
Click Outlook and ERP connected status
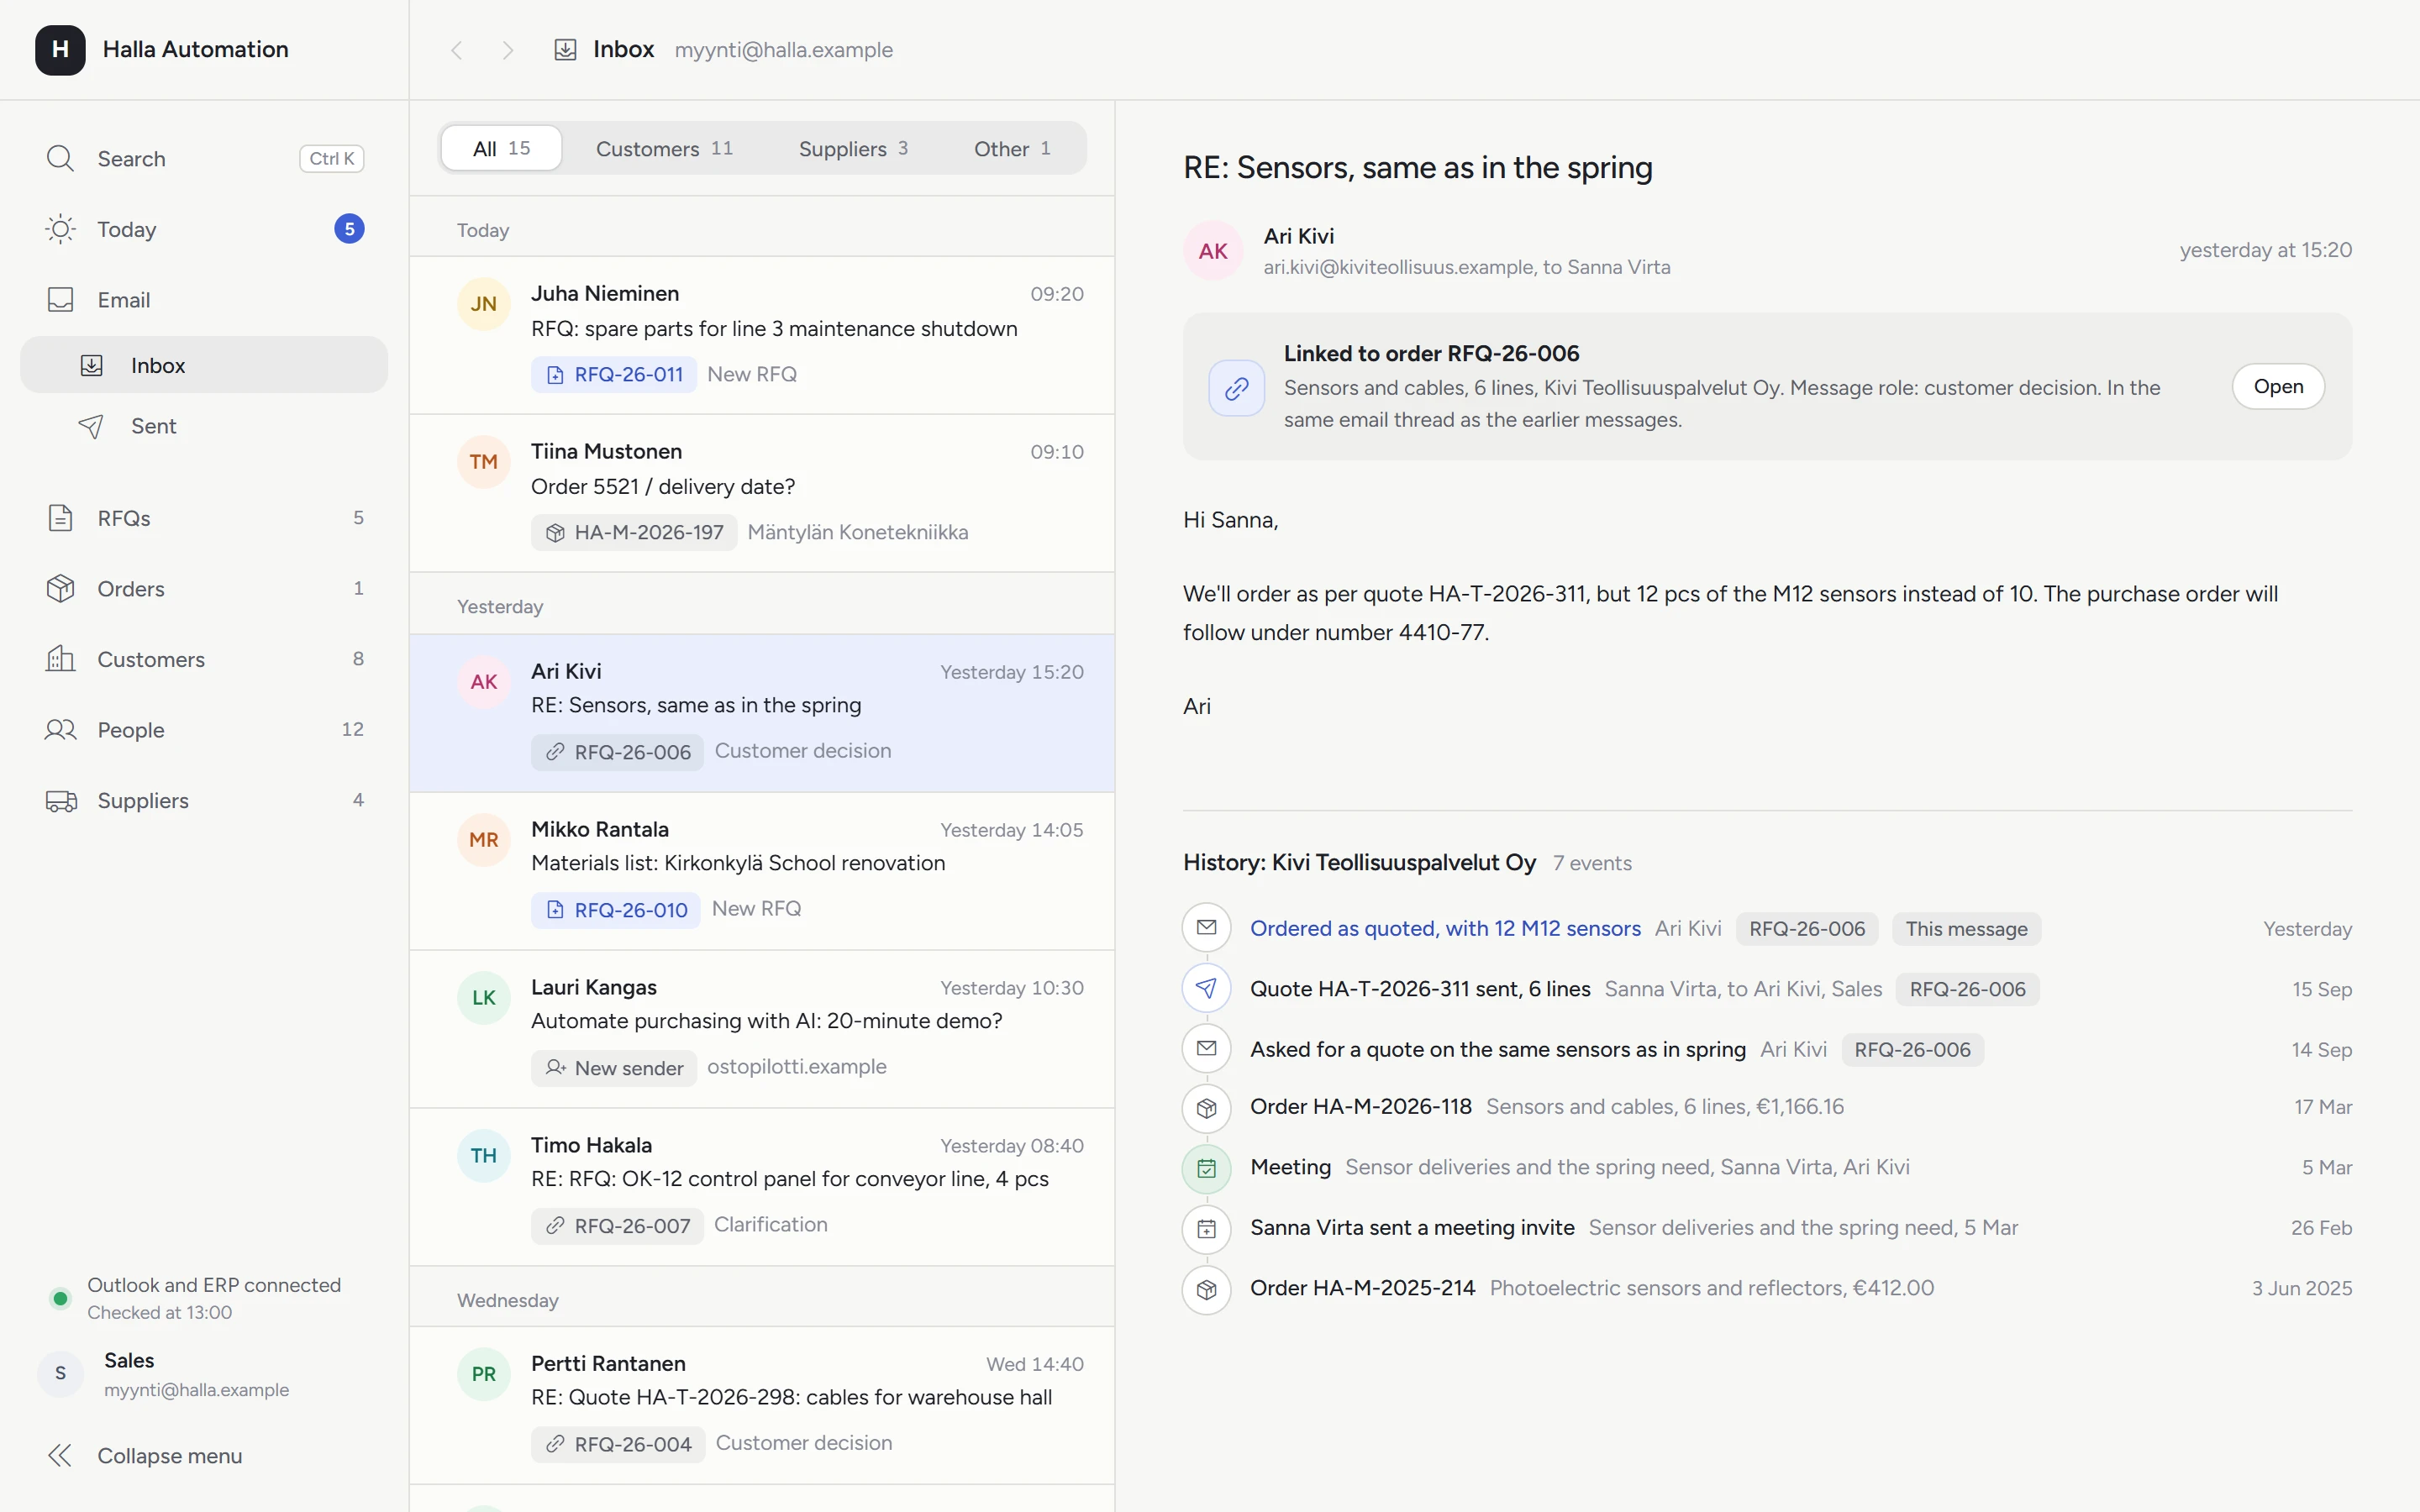pyautogui.click(x=204, y=1298)
